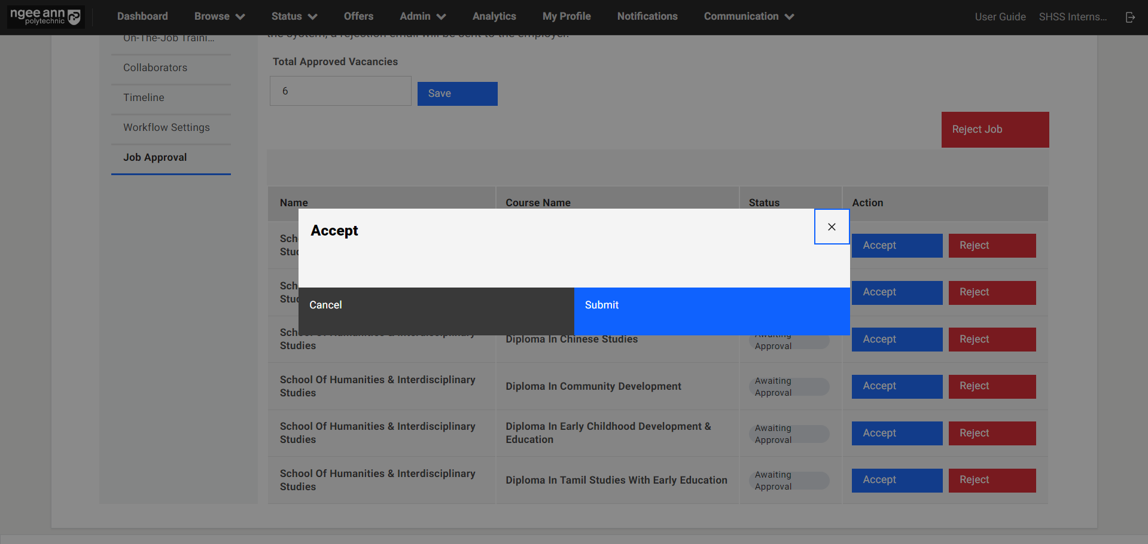Image resolution: width=1148 pixels, height=544 pixels.
Task: Open My Profile page
Action: point(566,17)
